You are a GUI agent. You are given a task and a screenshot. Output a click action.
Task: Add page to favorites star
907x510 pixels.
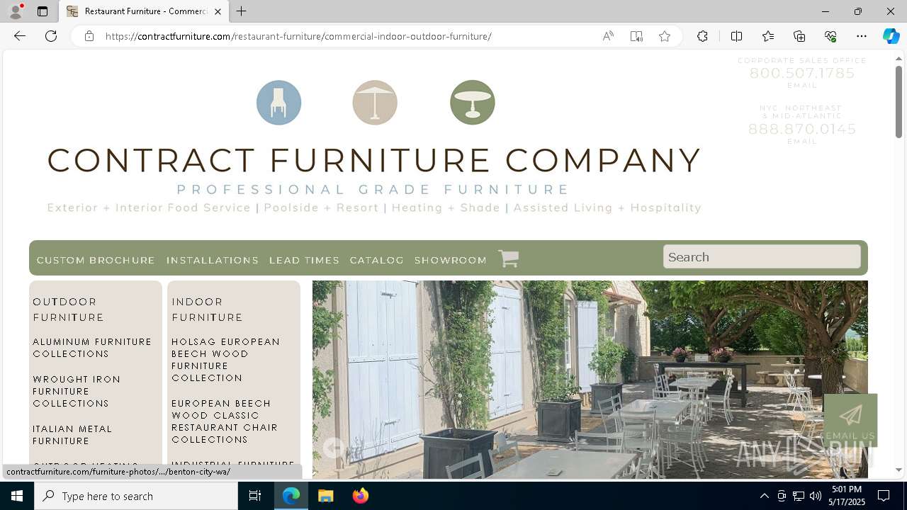pos(664,36)
